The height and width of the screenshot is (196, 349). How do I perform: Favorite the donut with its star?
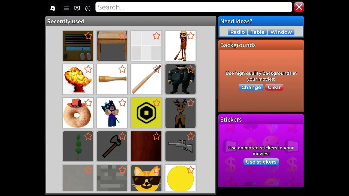click(x=88, y=103)
